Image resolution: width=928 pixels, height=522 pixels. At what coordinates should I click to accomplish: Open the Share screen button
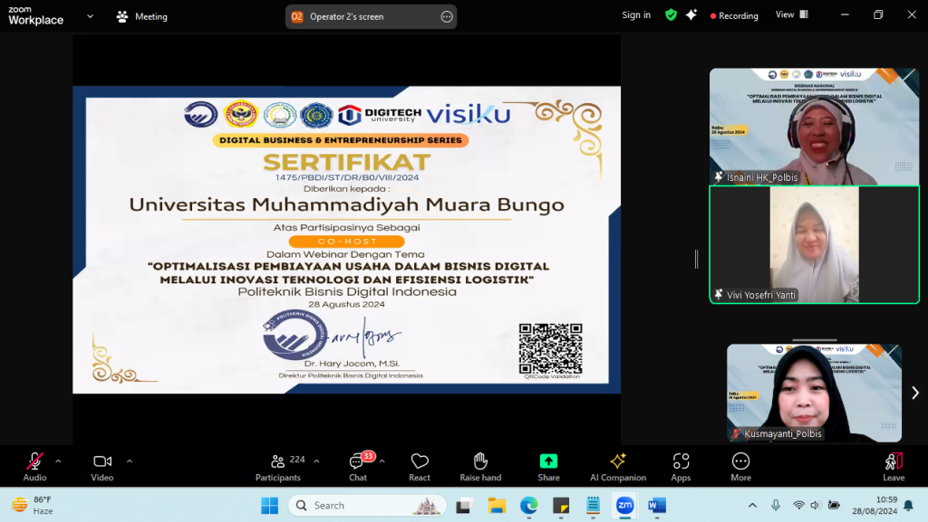tap(548, 466)
